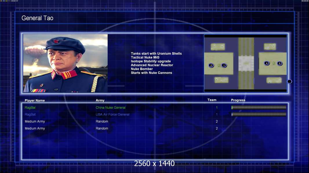Click start position marker 4 on minimap
This screenshot has width=309, height=173.
(x=267, y=63)
